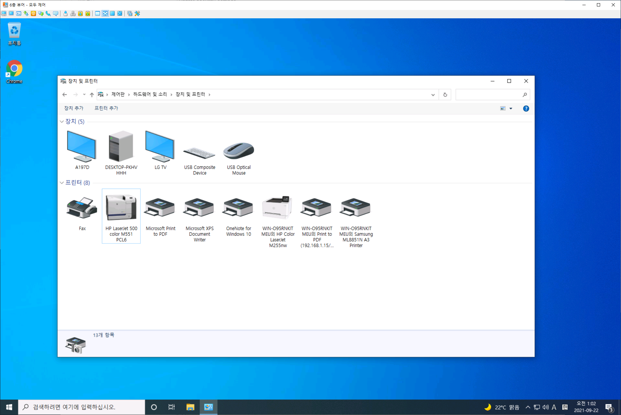621x415 pixels.
Task: Click the control panel search field
Action: (489, 95)
